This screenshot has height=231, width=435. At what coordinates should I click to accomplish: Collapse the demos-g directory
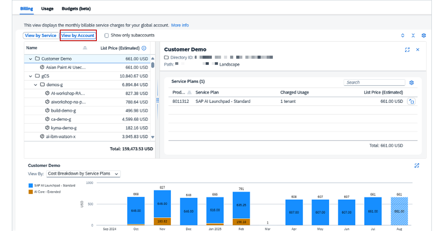point(35,85)
